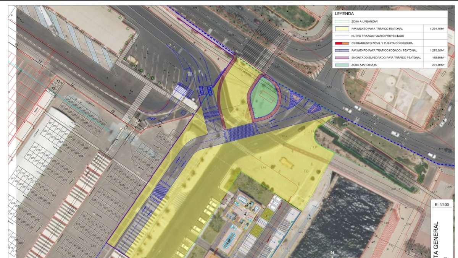Select the circle symbol beside the water

(x=336, y=195)
